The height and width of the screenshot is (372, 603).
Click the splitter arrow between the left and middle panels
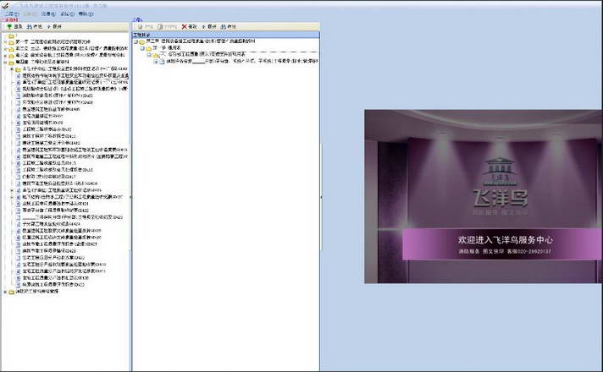(130, 197)
